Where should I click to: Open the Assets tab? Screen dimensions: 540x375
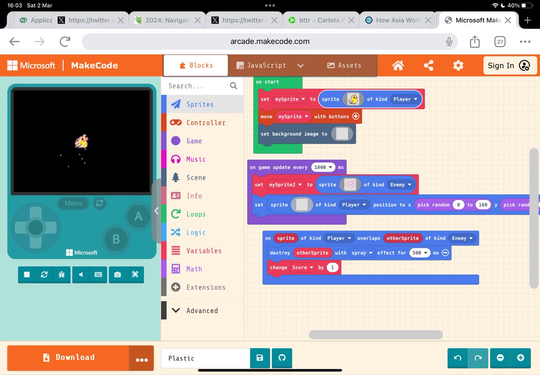point(344,66)
